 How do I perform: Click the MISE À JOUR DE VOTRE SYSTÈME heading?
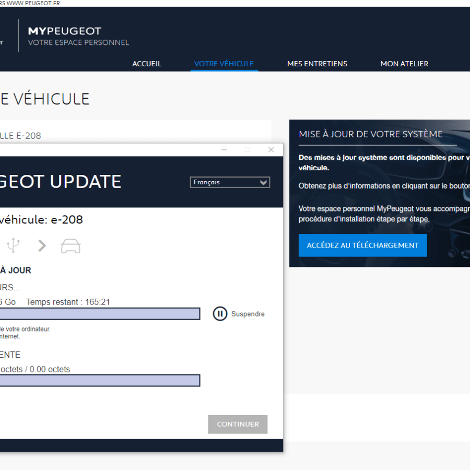tap(371, 134)
